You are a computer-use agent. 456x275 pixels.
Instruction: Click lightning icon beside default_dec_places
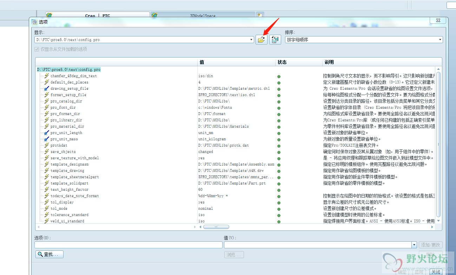click(x=46, y=82)
